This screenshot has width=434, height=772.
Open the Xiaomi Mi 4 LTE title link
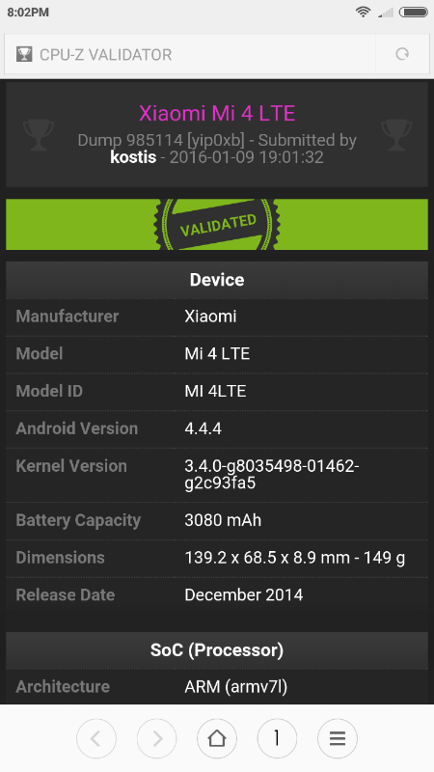217,113
